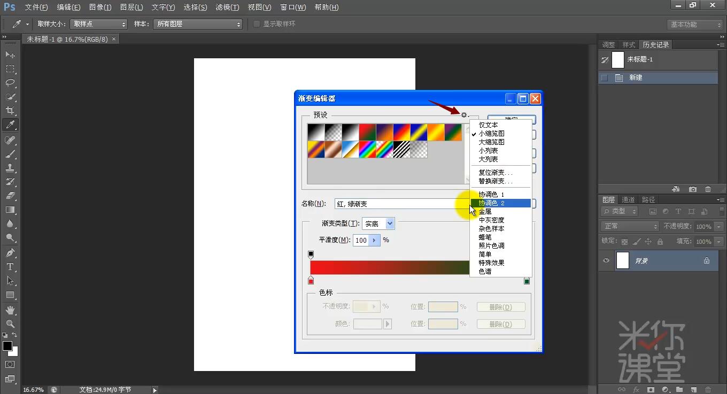Open the blend mode 正常 dropdown
Screen dimensions: 727x394
point(629,226)
